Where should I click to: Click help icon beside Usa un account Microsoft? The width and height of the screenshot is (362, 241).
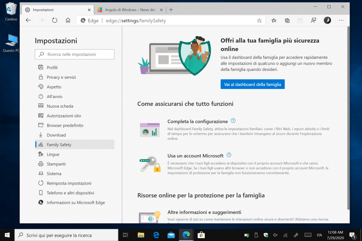229,155
